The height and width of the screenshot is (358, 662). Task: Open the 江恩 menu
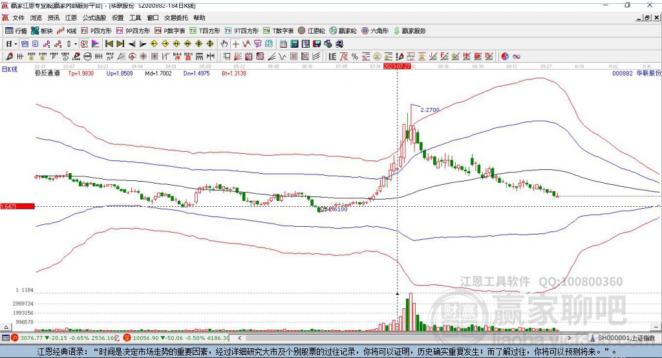(71, 17)
